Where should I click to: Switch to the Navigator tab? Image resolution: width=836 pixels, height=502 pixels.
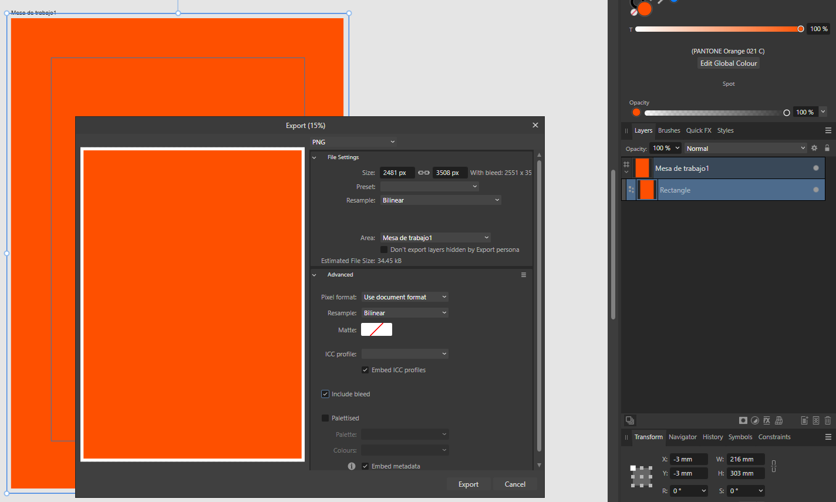pyautogui.click(x=683, y=437)
